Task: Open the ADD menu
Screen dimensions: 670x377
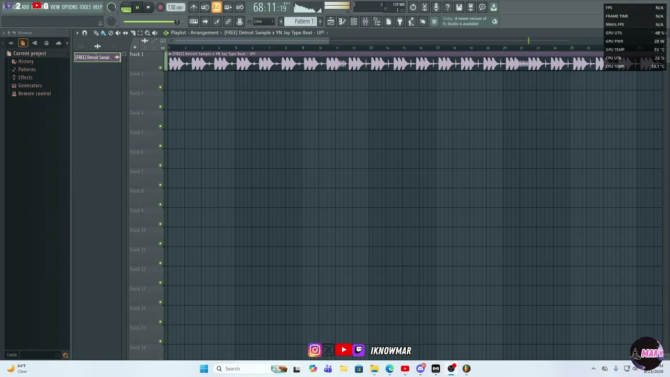Action: coord(25,7)
